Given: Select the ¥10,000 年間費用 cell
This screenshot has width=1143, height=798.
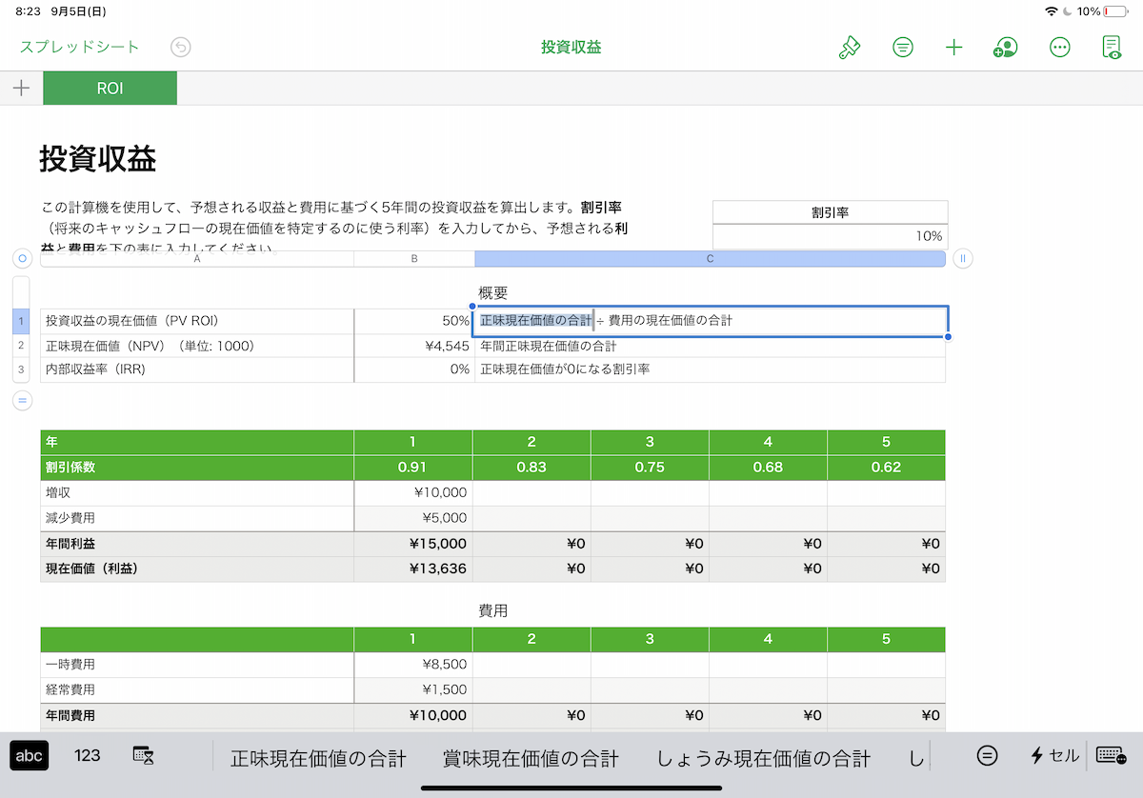Looking at the screenshot, I should [x=413, y=715].
